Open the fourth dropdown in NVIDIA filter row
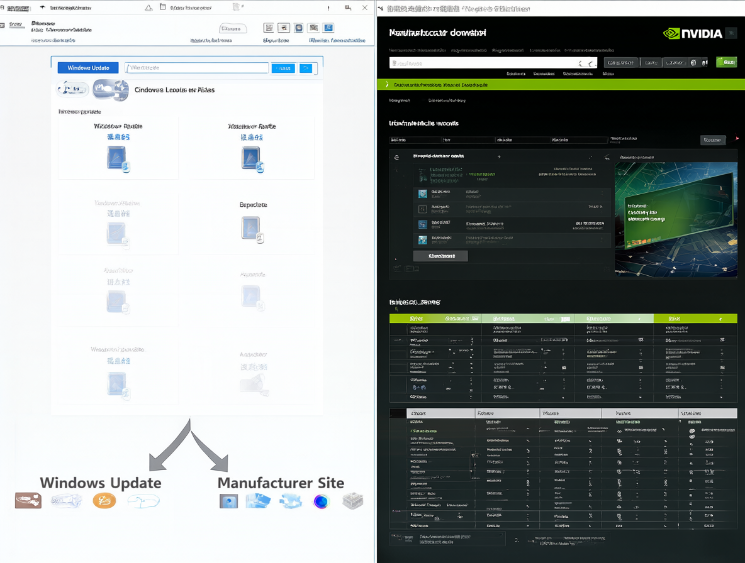745x563 pixels. tap(580, 140)
